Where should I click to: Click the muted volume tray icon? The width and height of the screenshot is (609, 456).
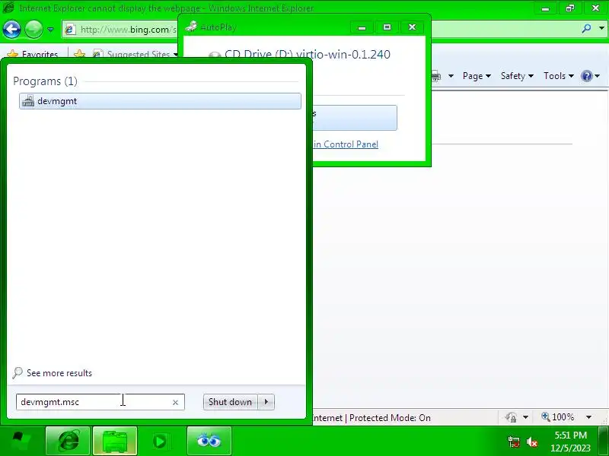(532, 442)
